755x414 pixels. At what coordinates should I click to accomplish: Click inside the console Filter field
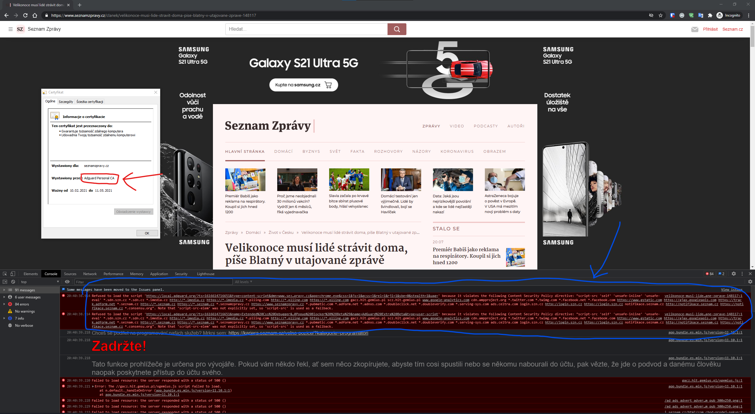pos(118,282)
